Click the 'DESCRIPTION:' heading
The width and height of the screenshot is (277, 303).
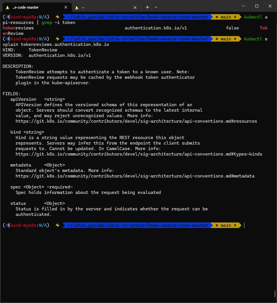[18, 66]
